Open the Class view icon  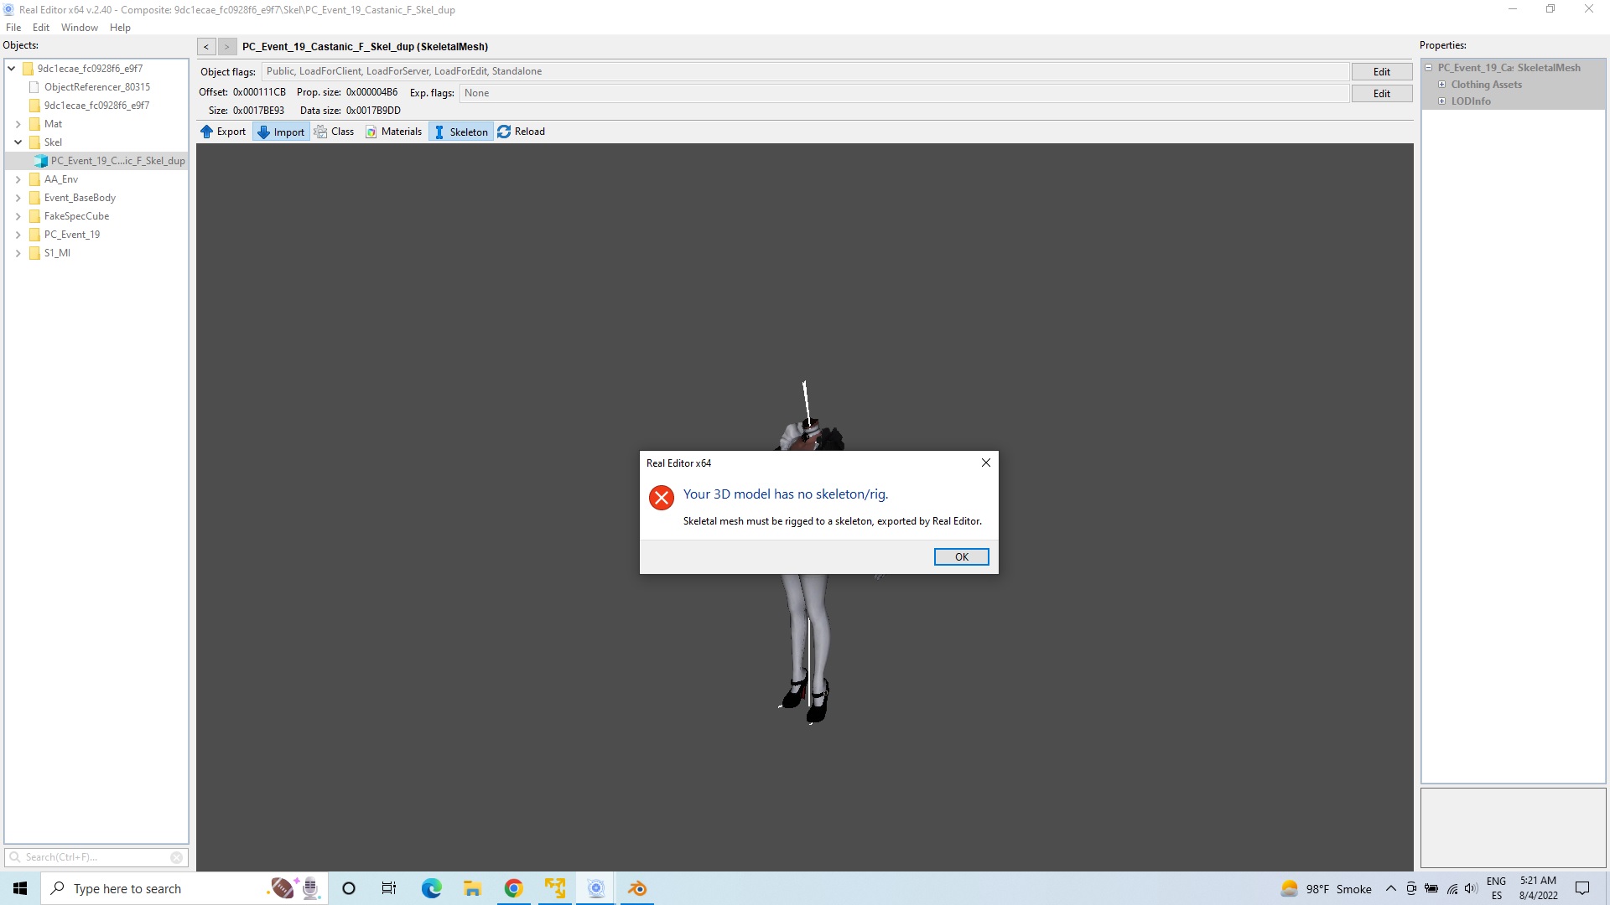coord(321,132)
